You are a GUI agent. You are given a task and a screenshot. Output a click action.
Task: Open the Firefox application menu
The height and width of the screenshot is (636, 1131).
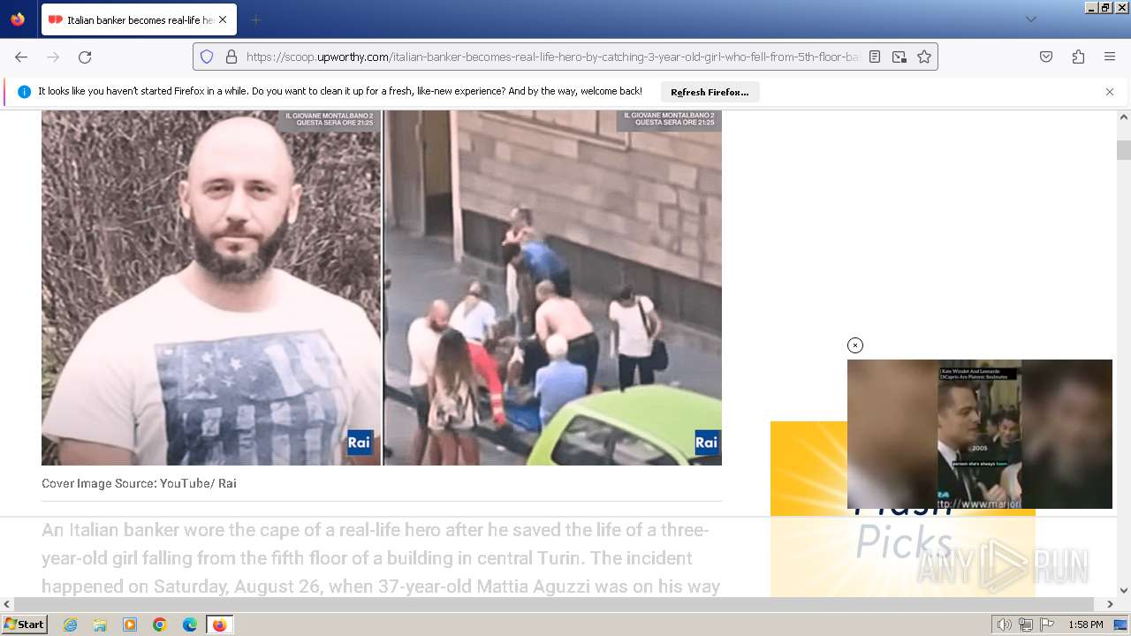(1110, 57)
